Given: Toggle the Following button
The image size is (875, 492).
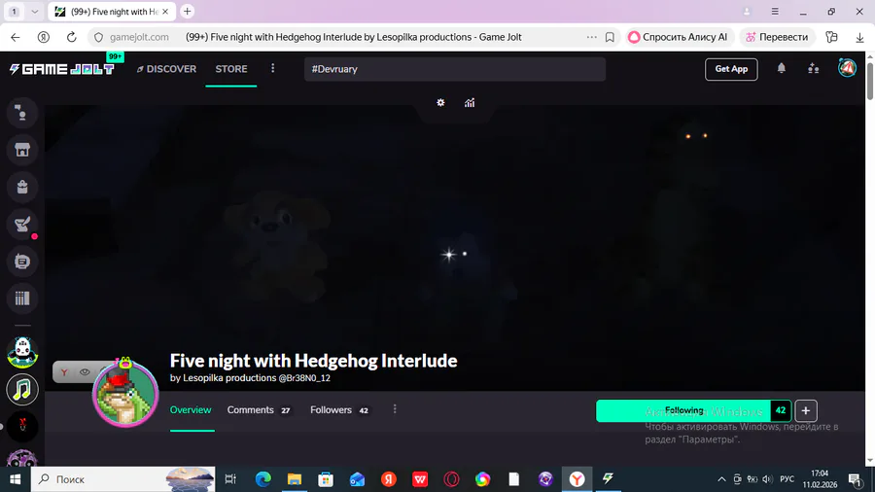Looking at the screenshot, I should click(x=683, y=411).
